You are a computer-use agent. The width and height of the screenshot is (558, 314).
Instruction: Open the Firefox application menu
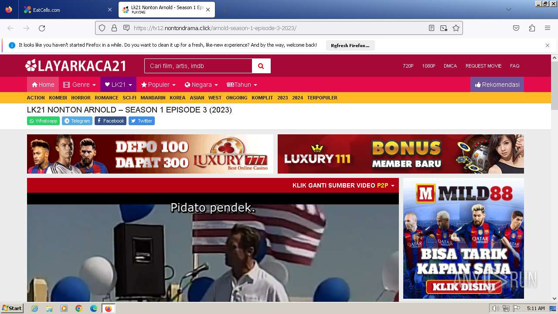[x=548, y=28]
